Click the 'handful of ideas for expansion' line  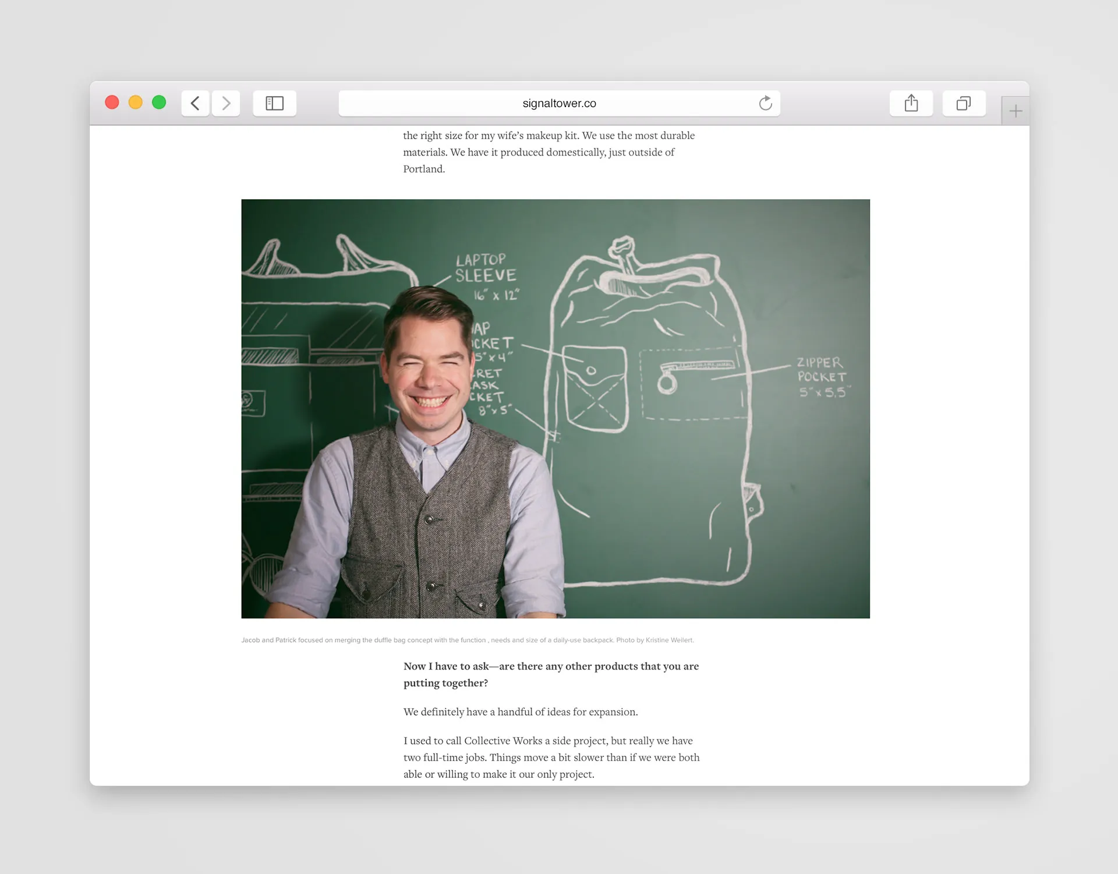pyautogui.click(x=520, y=712)
